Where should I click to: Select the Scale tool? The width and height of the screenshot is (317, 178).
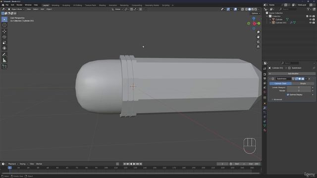pos(4,43)
